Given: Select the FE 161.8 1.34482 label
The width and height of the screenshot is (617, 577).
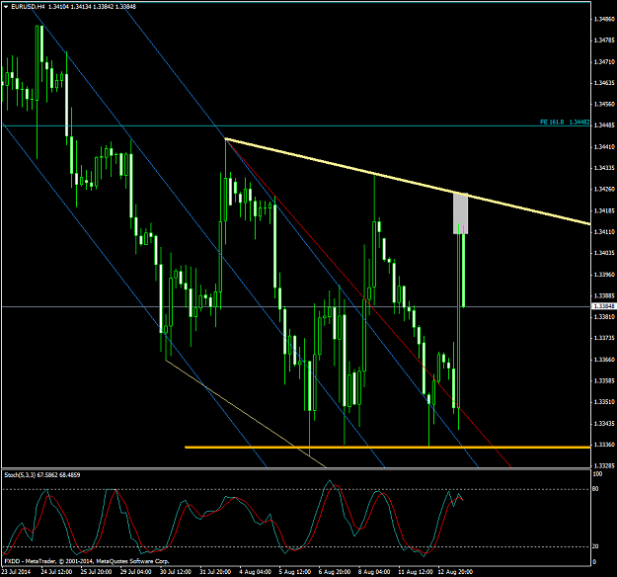Looking at the screenshot, I should pos(565,123).
